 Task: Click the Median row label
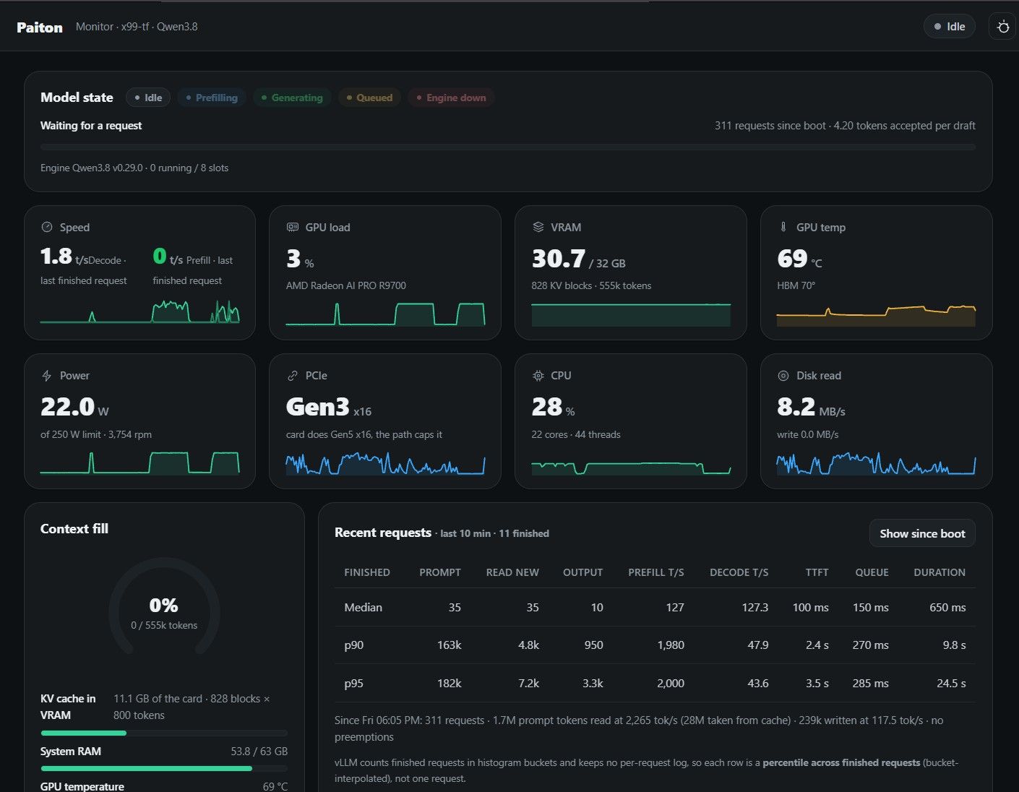363,607
